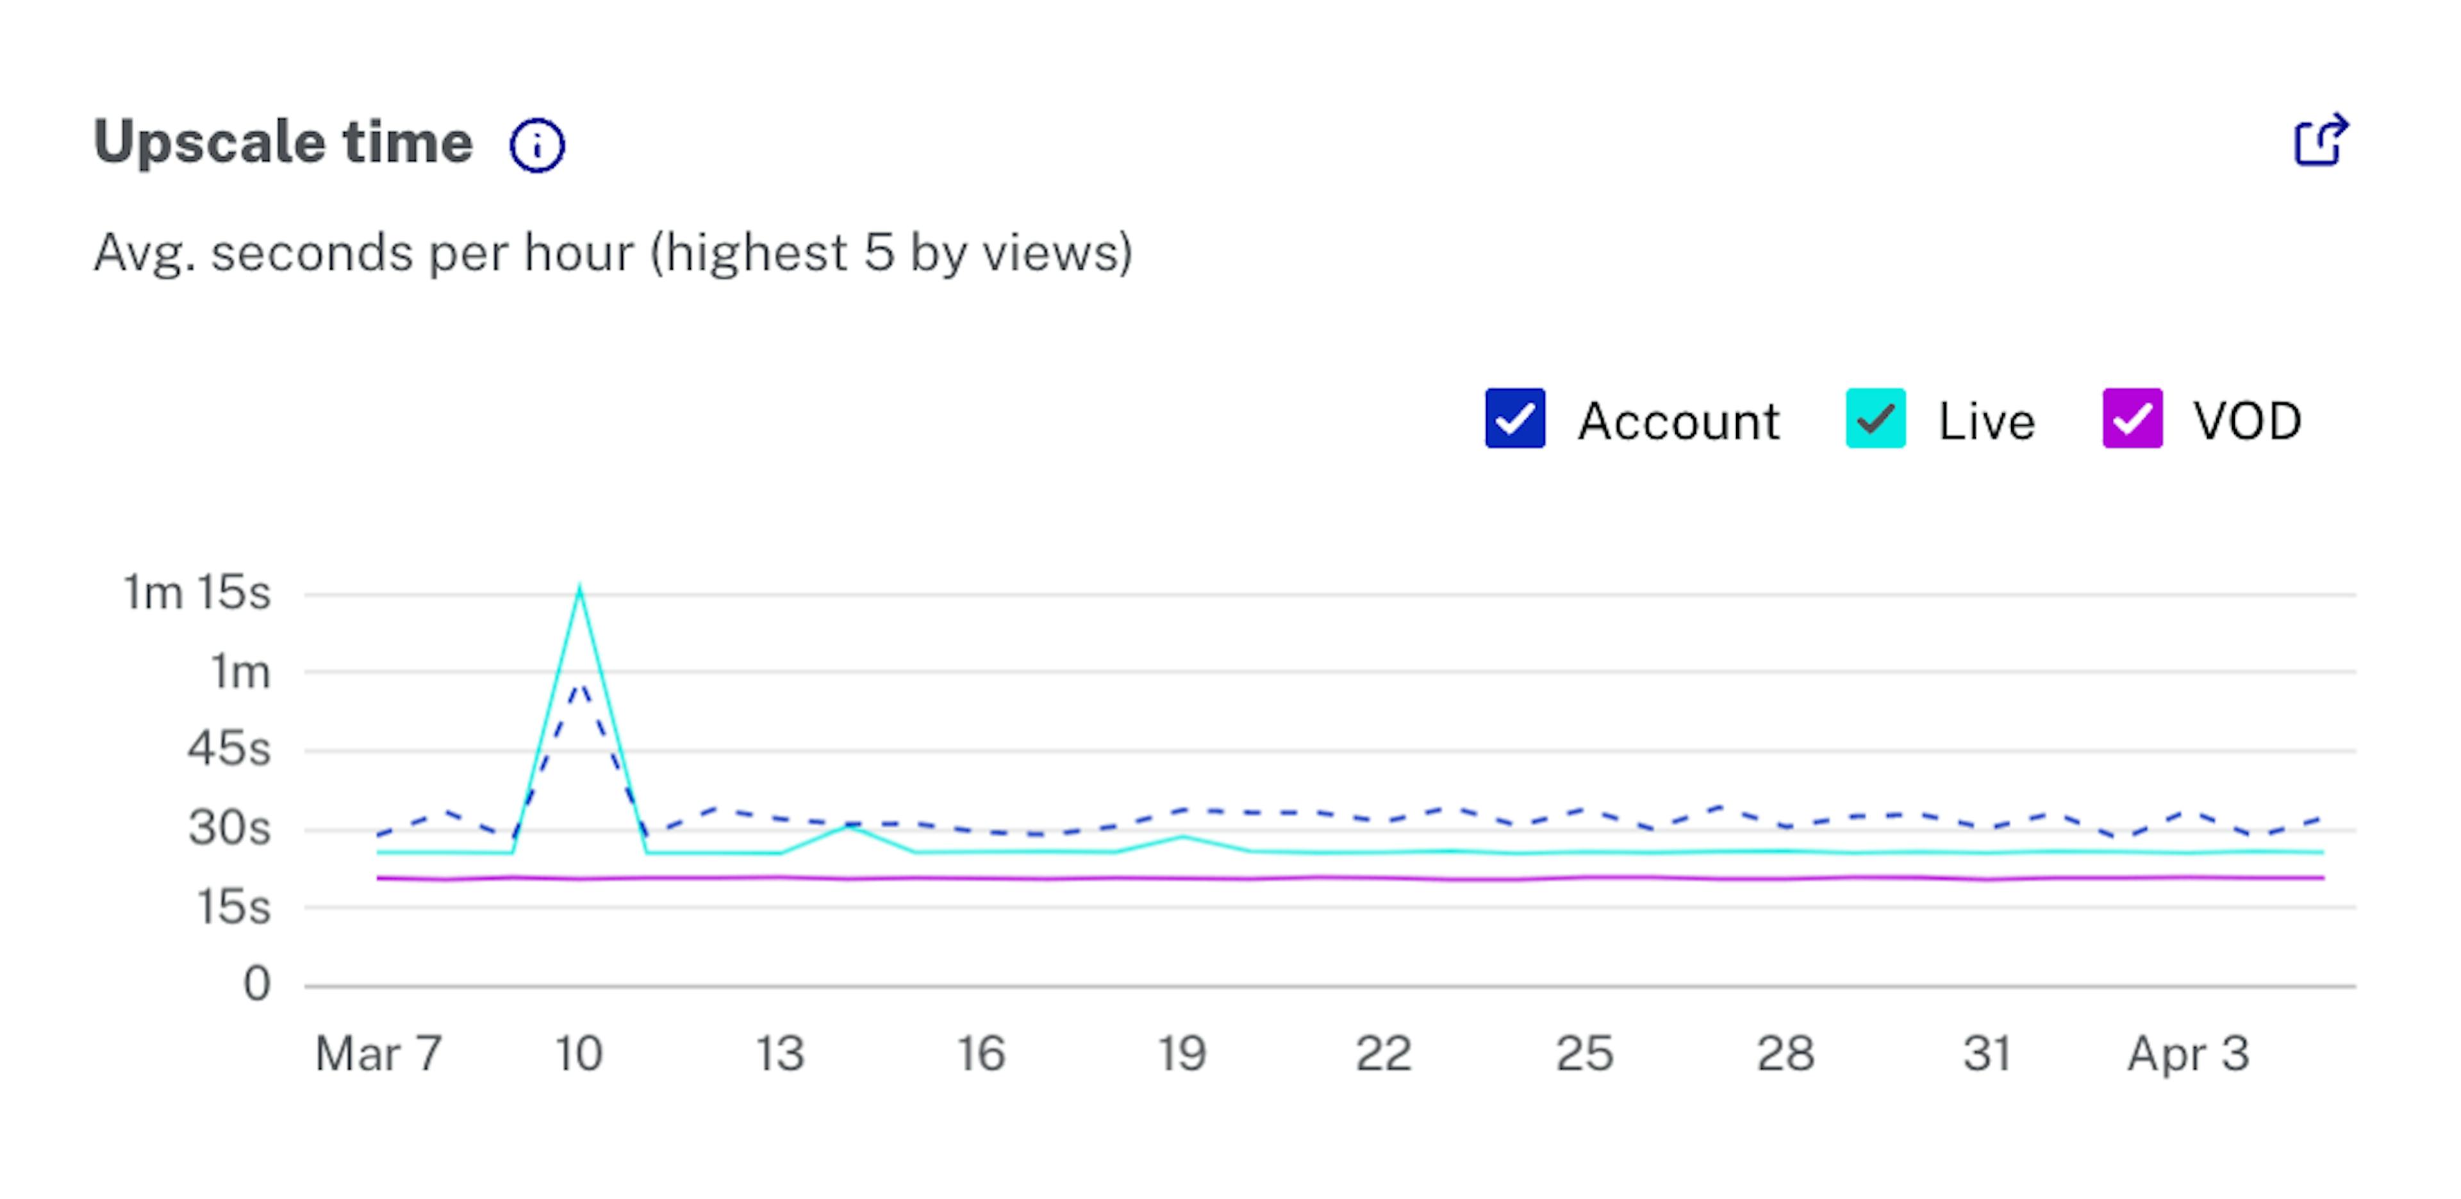
Task: Click the Account legend label
Action: pyautogui.click(x=1678, y=421)
